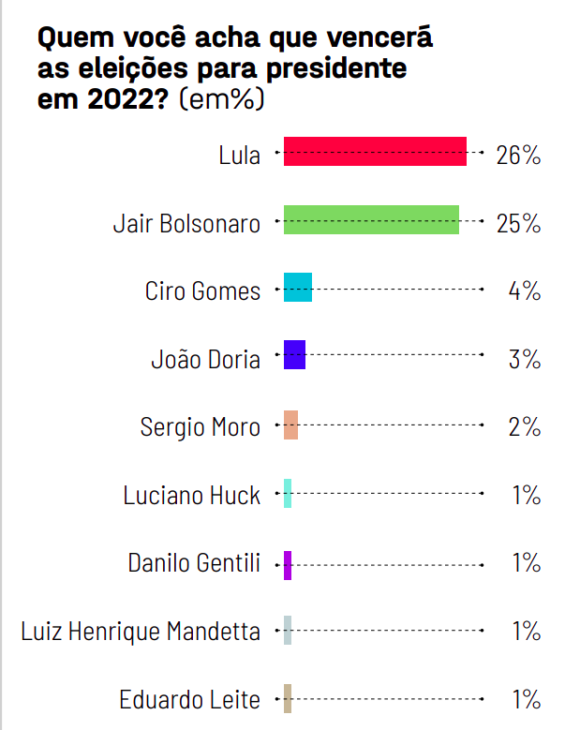The width and height of the screenshot is (565, 730).
Task: Click the purple Danilo Gentili bar
Action: (288, 564)
